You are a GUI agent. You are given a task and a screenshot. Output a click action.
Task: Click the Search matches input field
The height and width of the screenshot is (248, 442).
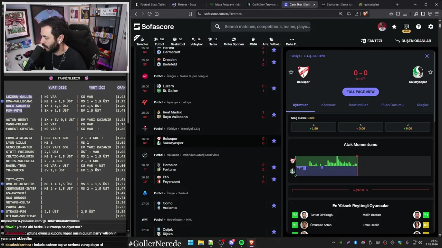click(261, 27)
